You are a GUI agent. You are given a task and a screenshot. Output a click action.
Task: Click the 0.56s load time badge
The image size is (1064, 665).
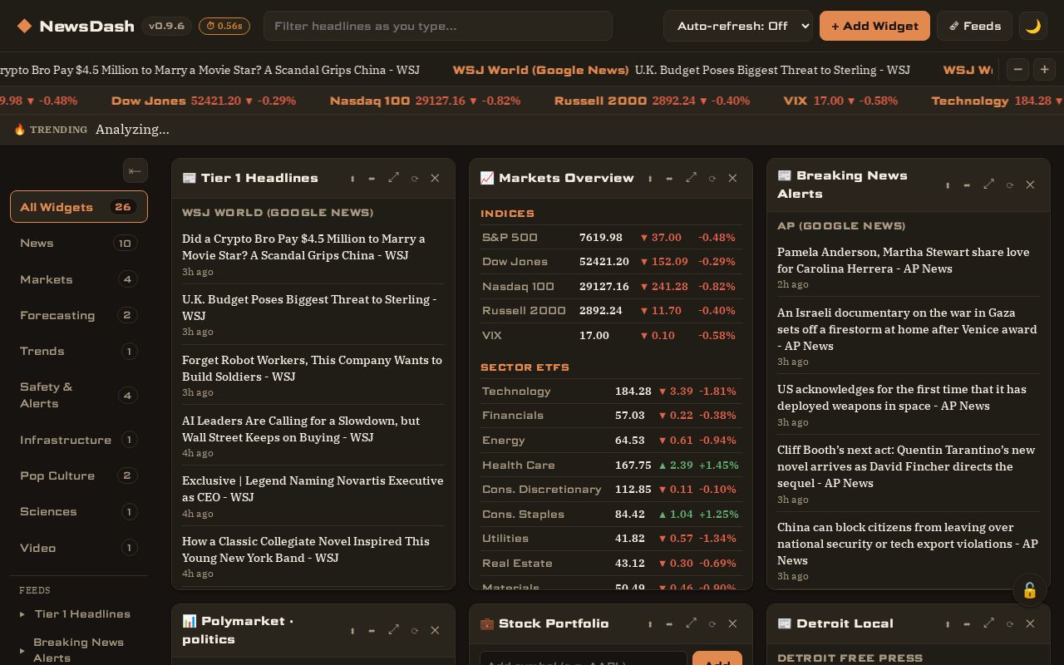coord(224,26)
